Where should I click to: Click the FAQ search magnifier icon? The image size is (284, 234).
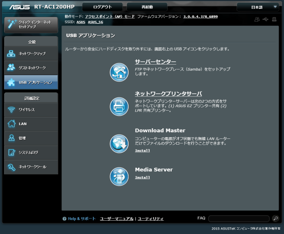click(x=276, y=219)
